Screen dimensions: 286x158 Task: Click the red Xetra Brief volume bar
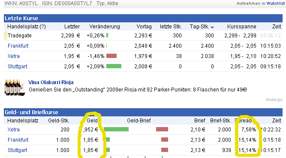pos(162,129)
